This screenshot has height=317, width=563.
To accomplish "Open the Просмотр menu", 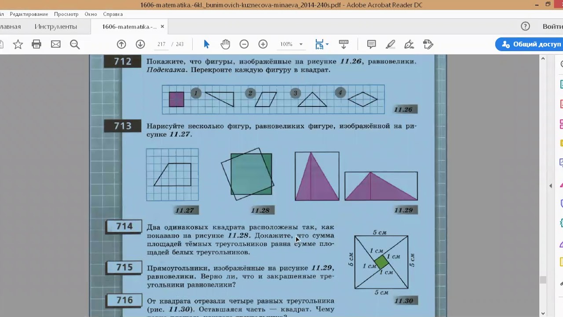I will point(66,14).
